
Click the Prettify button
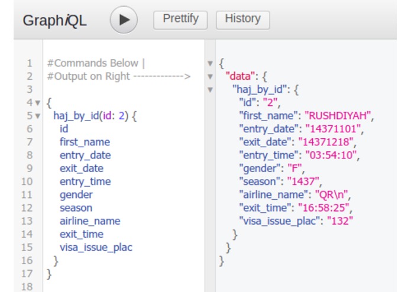point(180,20)
